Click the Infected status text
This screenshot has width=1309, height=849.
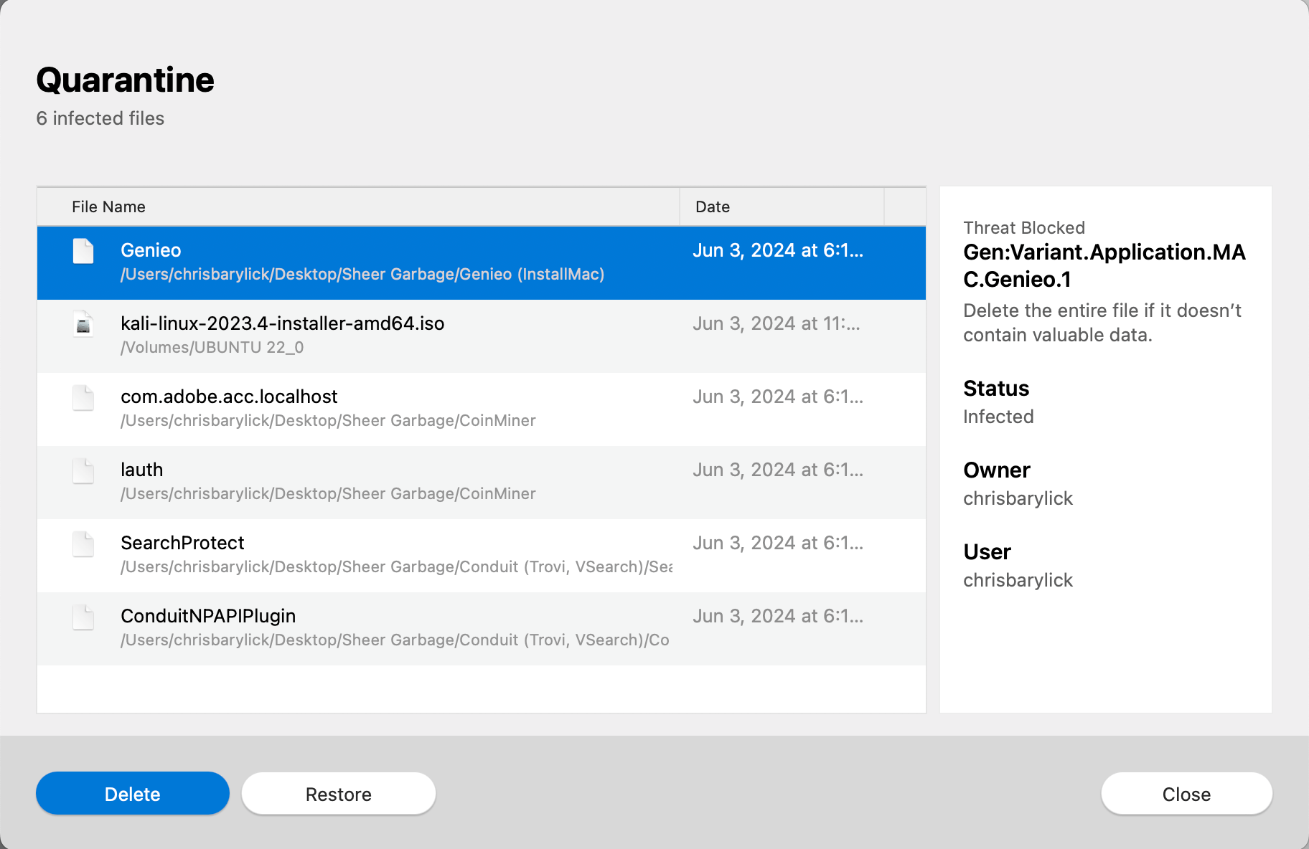coord(998,416)
